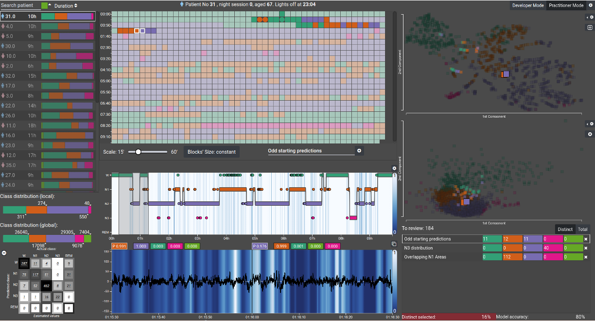Viewport: 595px width, 321px height.
Task: Switch to Developer Mode
Action: [x=528, y=5]
